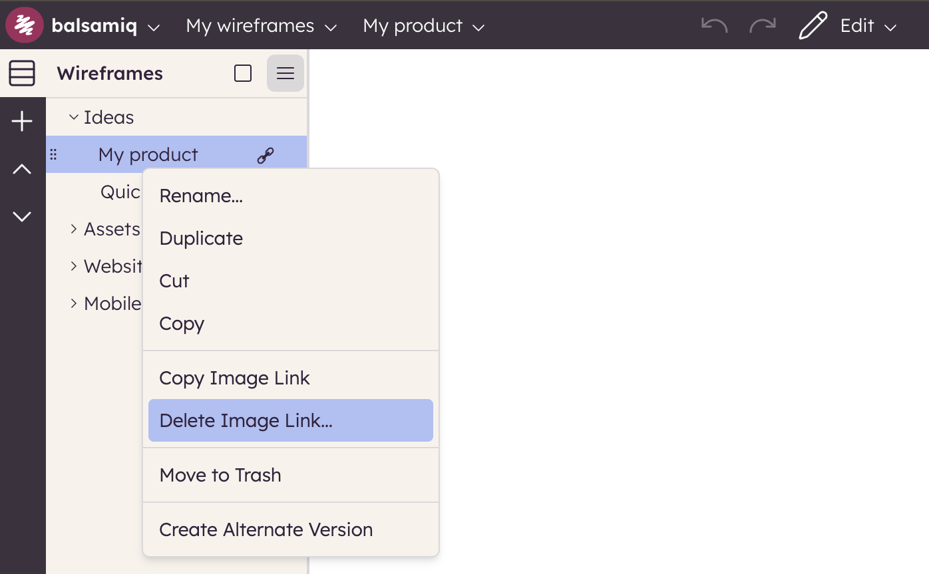
Task: Click the undo arrow icon
Action: click(714, 25)
